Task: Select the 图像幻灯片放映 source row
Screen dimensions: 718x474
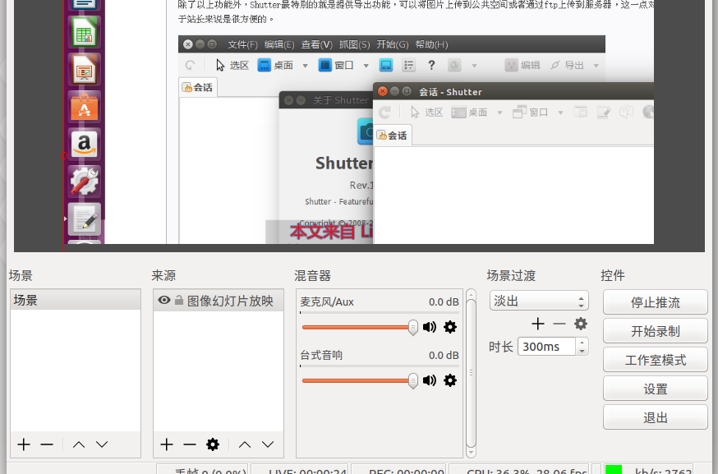Action: 219,301
